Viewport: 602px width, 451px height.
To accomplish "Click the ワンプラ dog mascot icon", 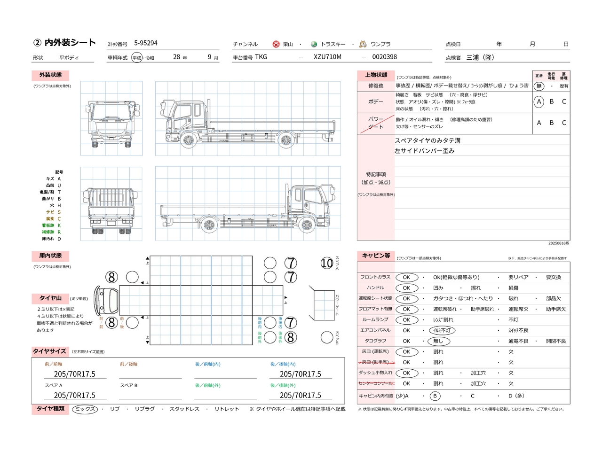I will click(363, 44).
